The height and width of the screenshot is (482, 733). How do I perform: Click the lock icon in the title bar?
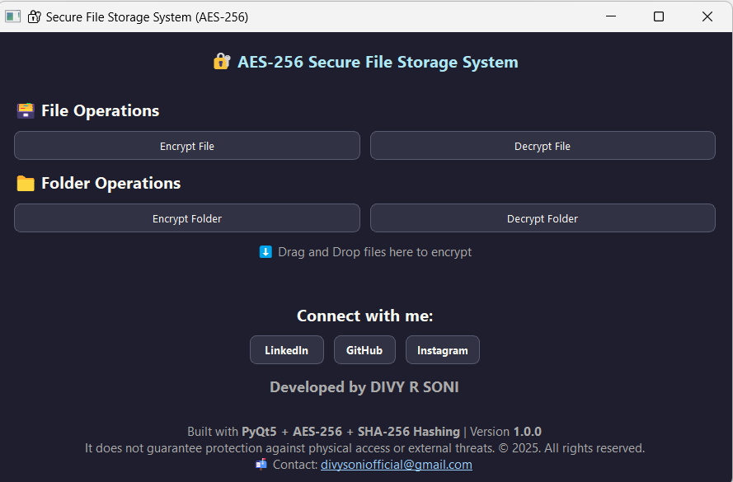click(34, 16)
